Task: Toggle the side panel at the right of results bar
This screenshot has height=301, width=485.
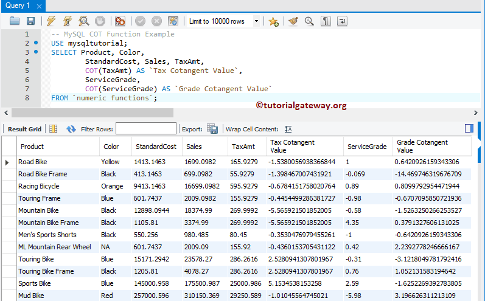Action: click(469, 128)
